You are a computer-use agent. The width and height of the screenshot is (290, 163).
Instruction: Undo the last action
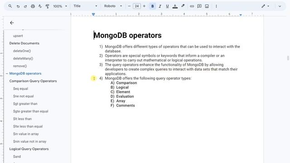tap(18, 6)
